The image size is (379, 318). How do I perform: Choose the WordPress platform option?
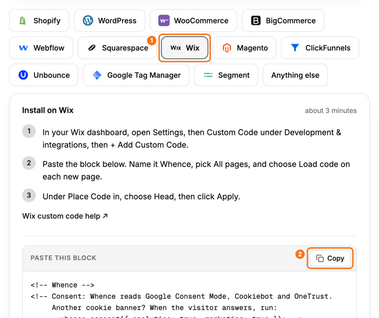click(x=110, y=20)
